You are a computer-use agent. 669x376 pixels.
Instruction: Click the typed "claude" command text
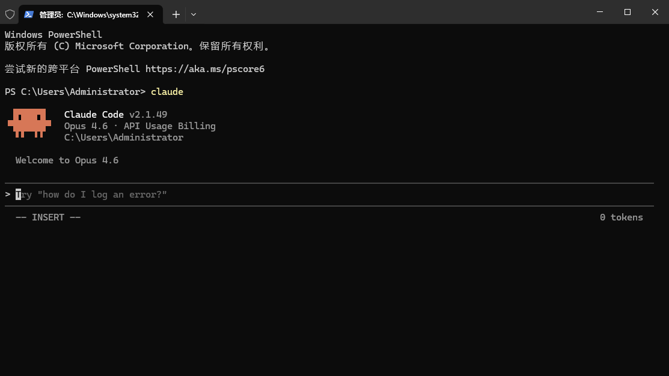point(167,92)
